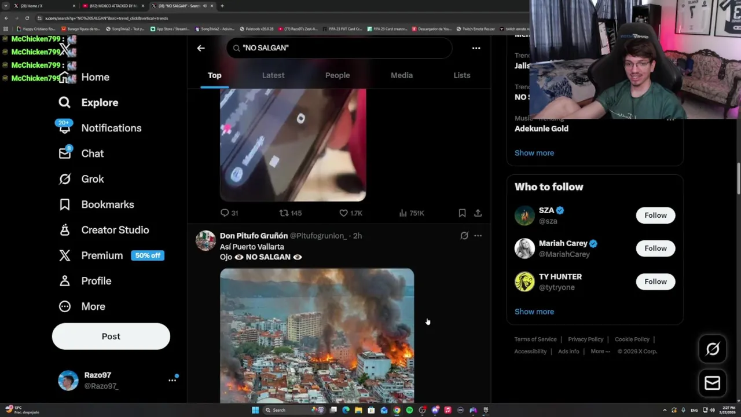
Task: Open Terms of Service link
Action: click(x=535, y=339)
